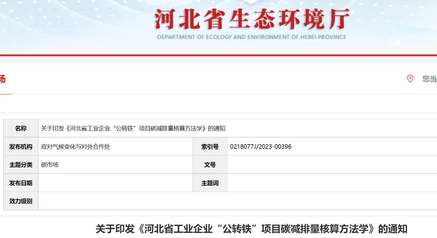This screenshot has height=238, width=437.
Task: Click the 发布机构 label cell
Action: [x=21, y=147]
